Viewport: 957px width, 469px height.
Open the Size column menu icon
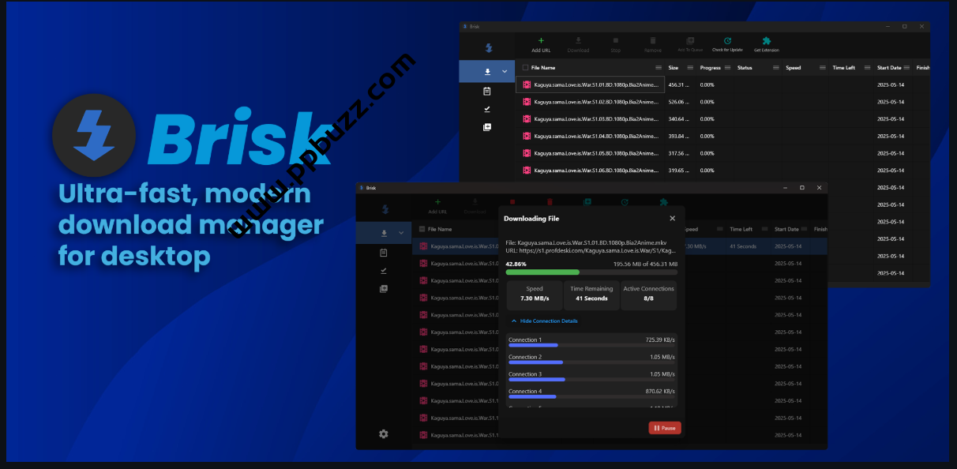pos(691,68)
